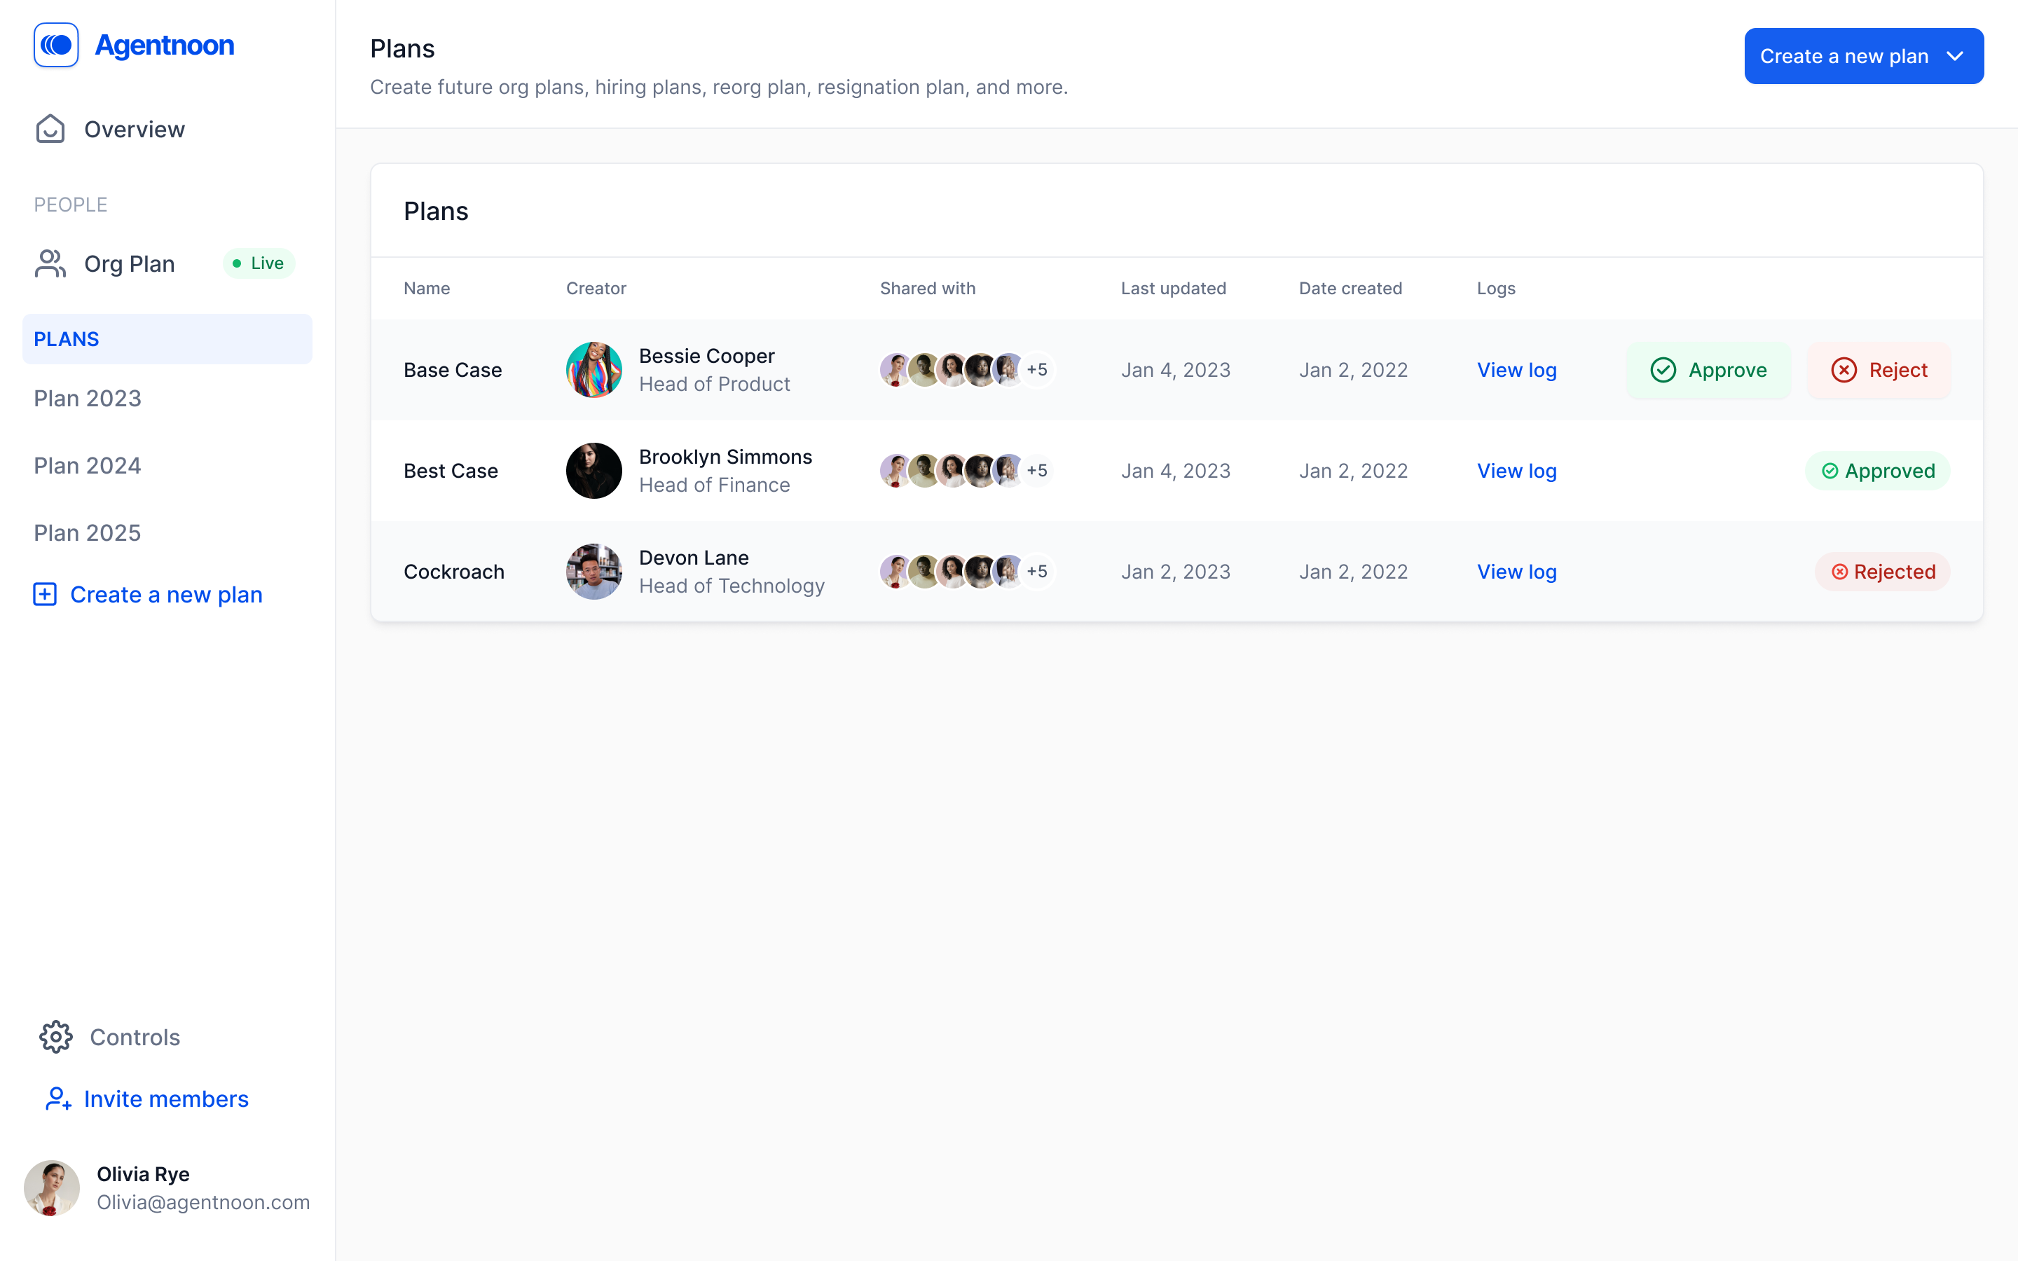Click the Plan 2024 tab item
2018x1261 pixels.
pos(87,465)
